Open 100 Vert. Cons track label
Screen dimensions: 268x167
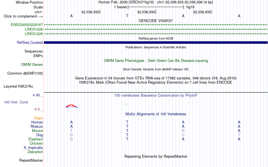tap(16, 102)
